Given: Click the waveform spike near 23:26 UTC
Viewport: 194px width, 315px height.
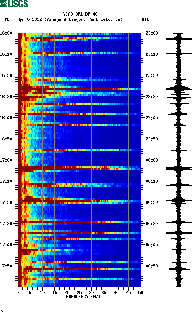Looking at the screenshot, I should [x=179, y=89].
